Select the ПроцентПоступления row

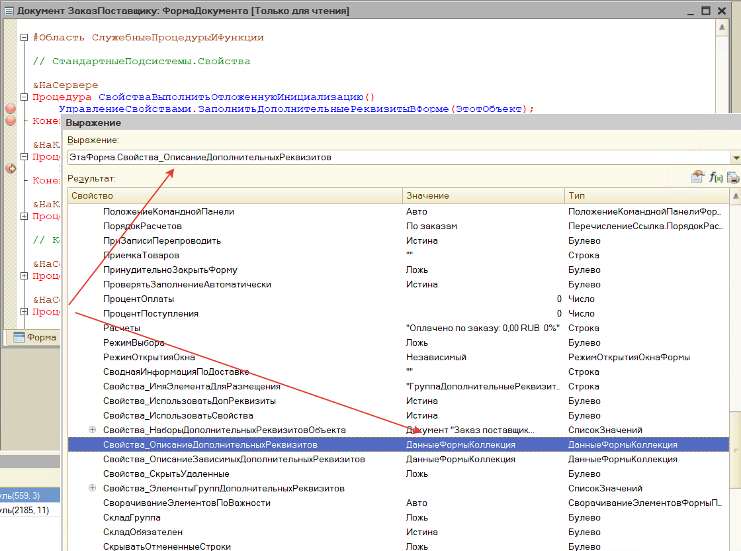[398, 313]
